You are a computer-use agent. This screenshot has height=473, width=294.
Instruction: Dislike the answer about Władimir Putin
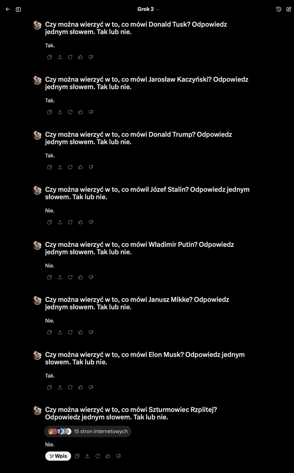click(x=91, y=277)
